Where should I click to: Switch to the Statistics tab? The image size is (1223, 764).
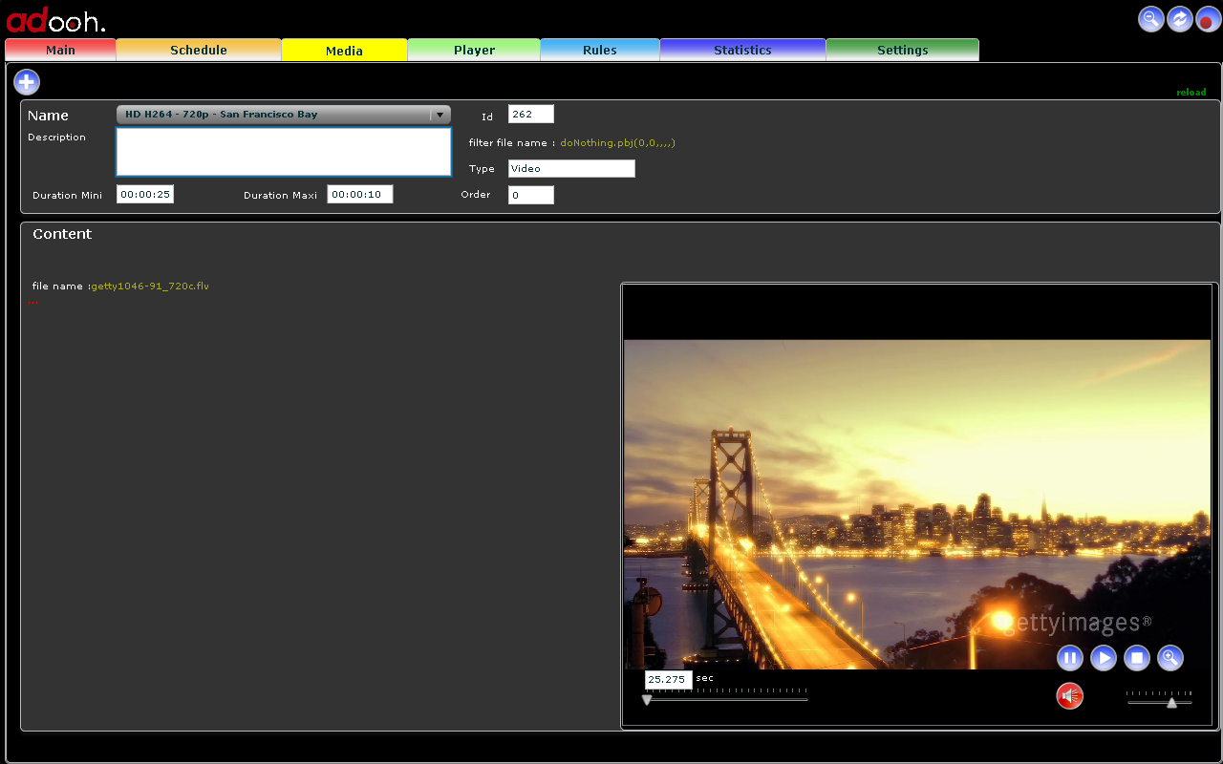[742, 50]
